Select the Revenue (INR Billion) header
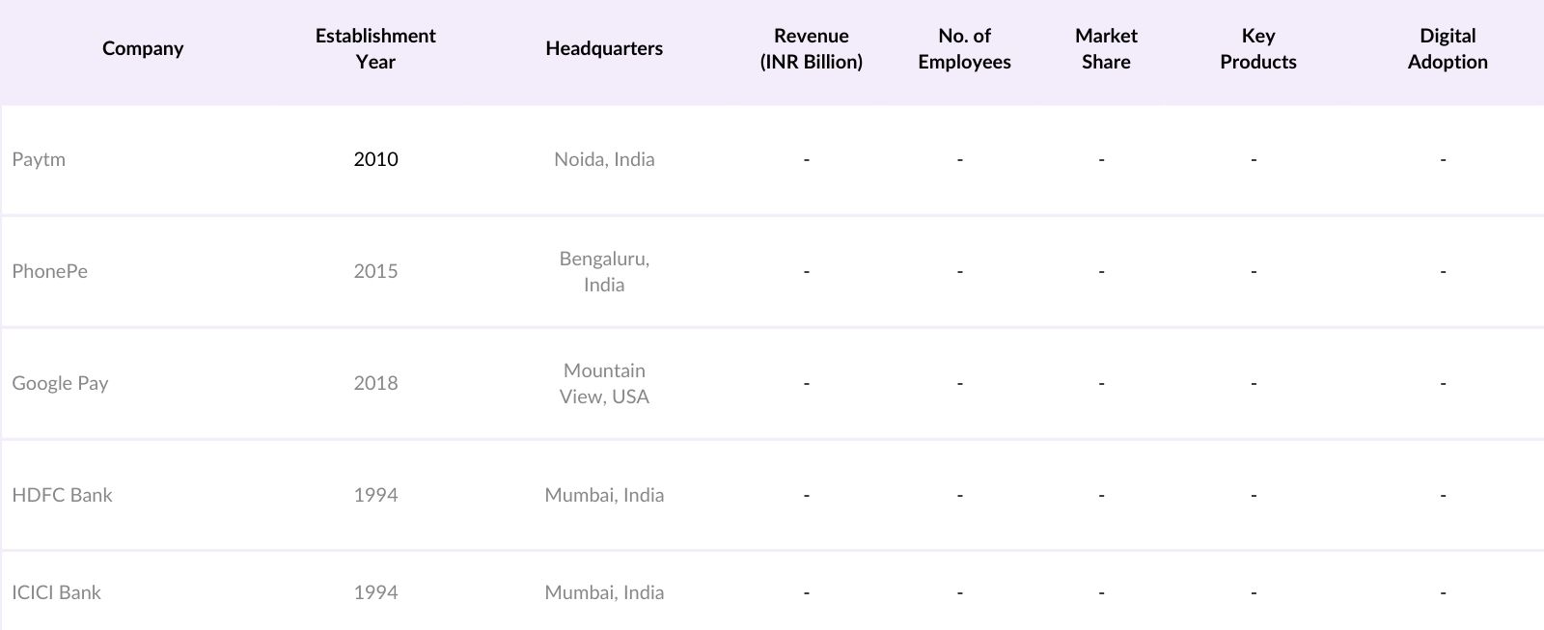Screen dimensions: 1544x630 pos(811,48)
